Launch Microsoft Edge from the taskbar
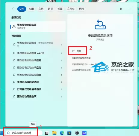This screenshot has width=139, height=136. click(62, 133)
